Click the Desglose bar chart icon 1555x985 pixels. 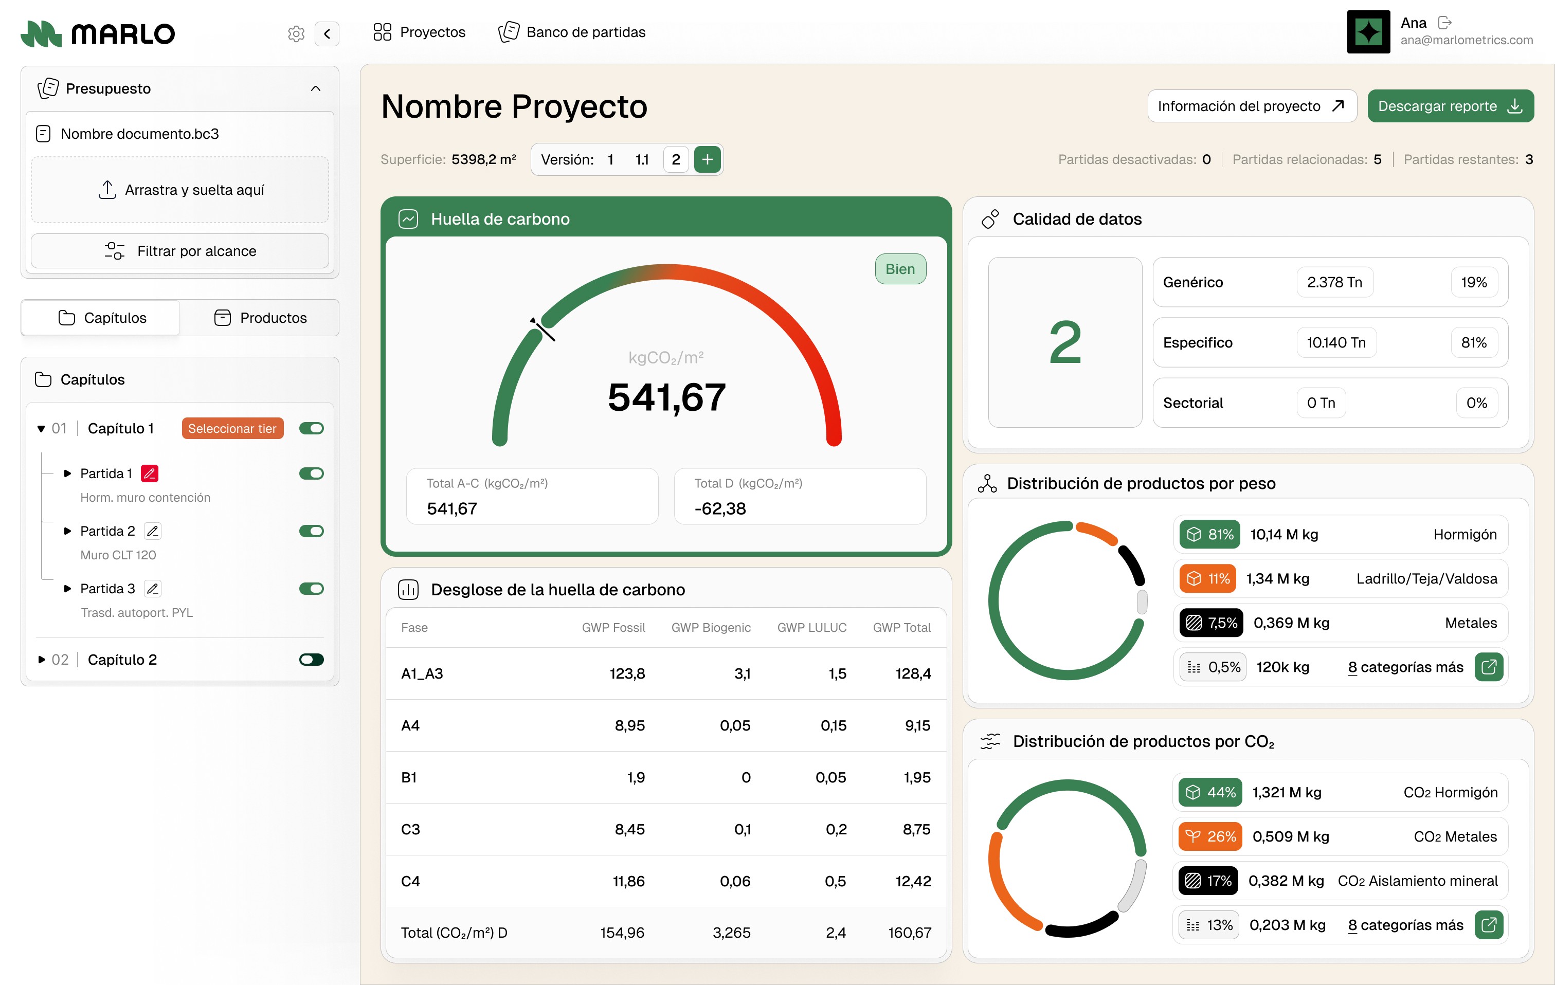(x=408, y=589)
